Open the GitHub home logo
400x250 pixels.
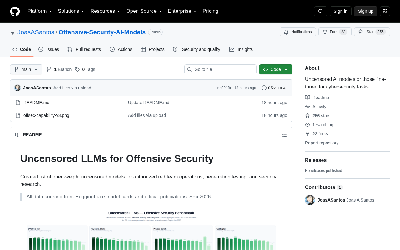tap(15, 11)
